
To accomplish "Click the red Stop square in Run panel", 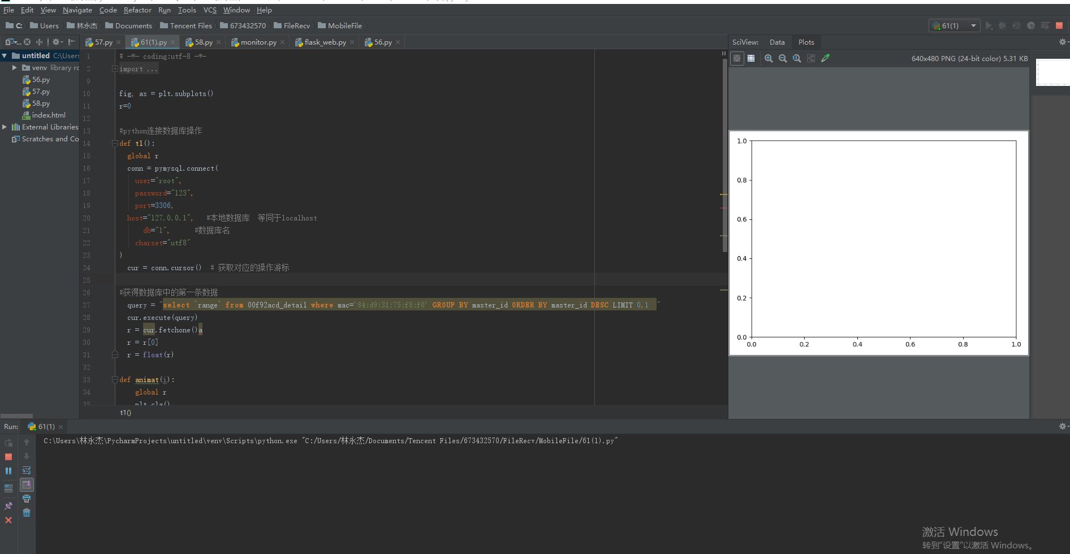I will tap(8, 457).
